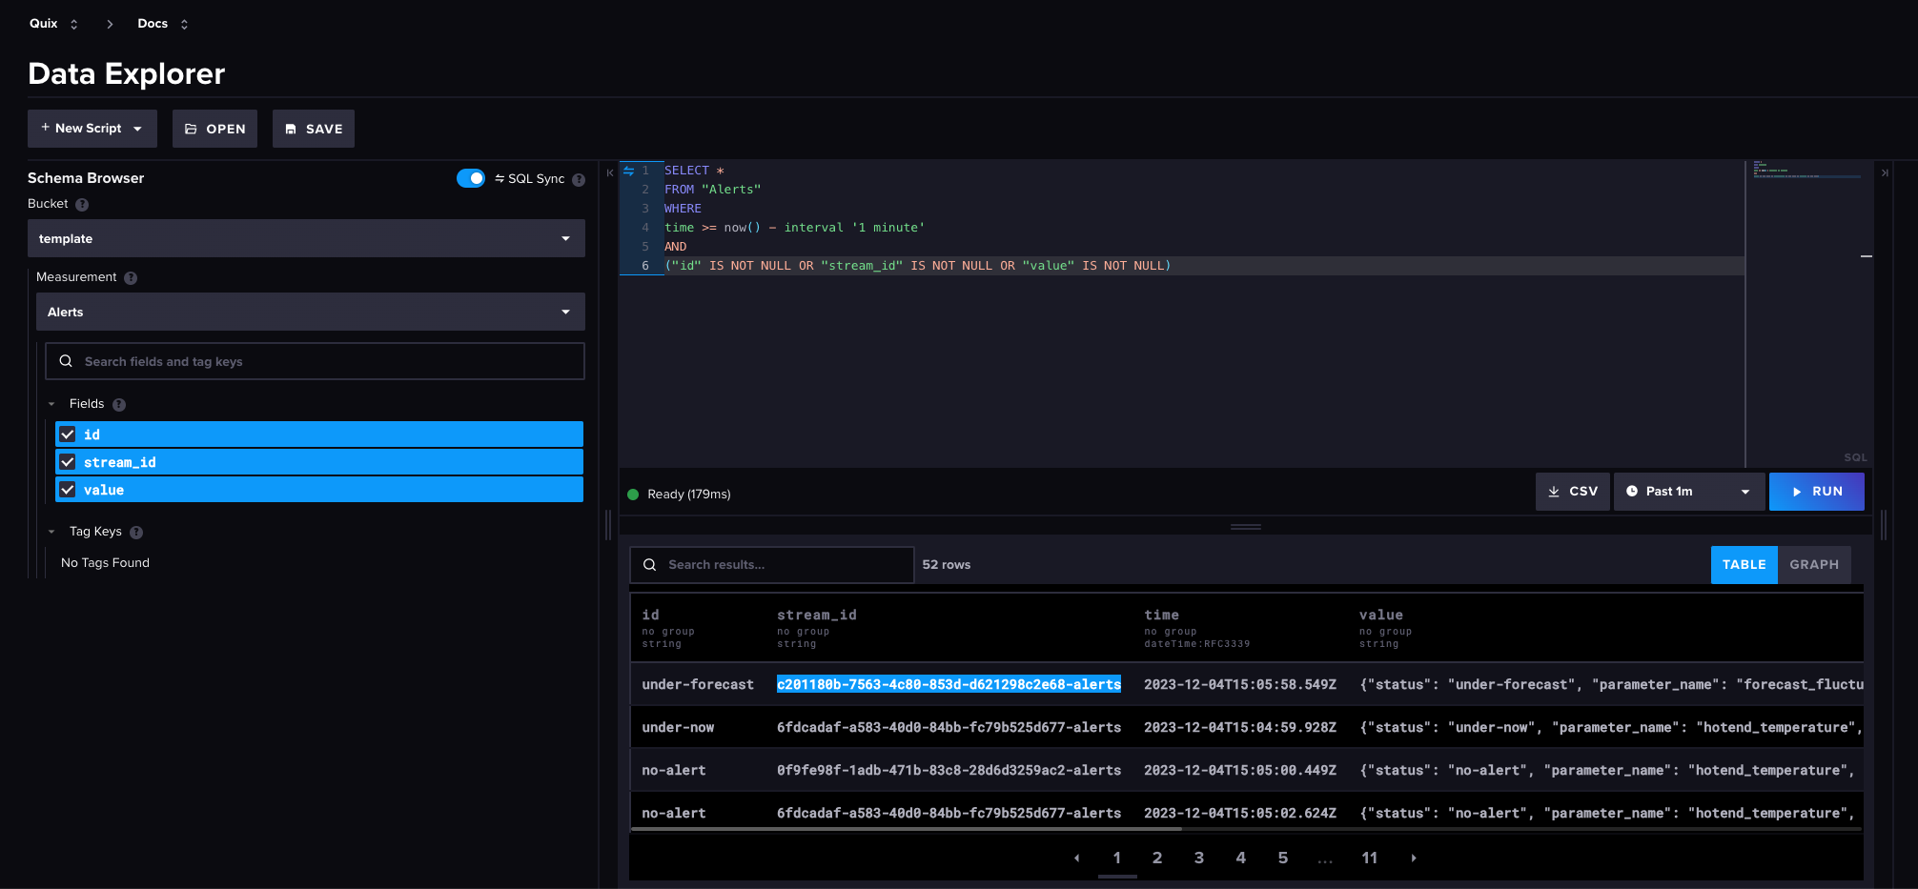Click the magnifier icon in results search bar
The height and width of the screenshot is (889, 1918).
[649, 564]
